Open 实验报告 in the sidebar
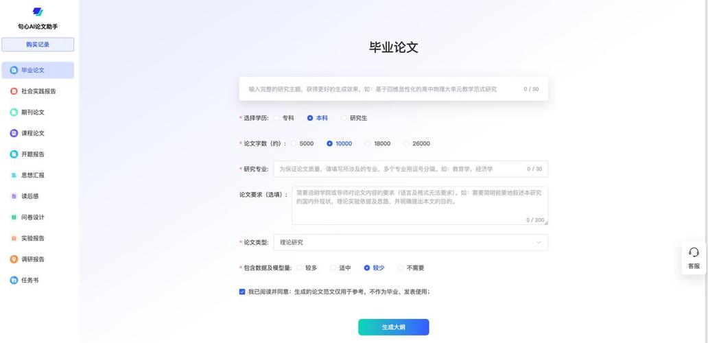The height and width of the screenshot is (343, 708). coord(38,238)
